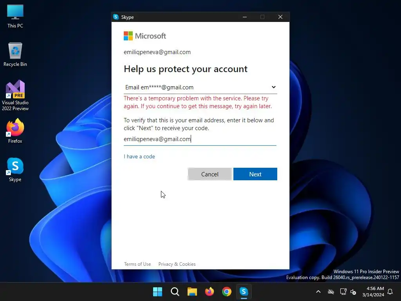The image size is (401, 301).
Task: Open the This PC desktop icon
Action: tap(15, 16)
